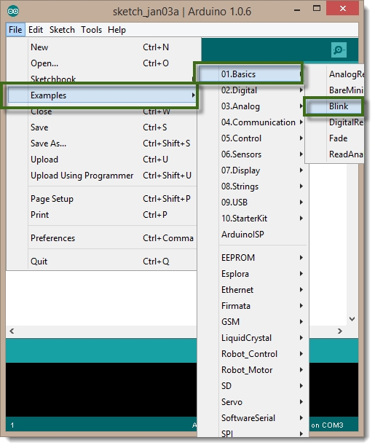Open the Examples submenu
The height and width of the screenshot is (448, 375).
[102, 95]
